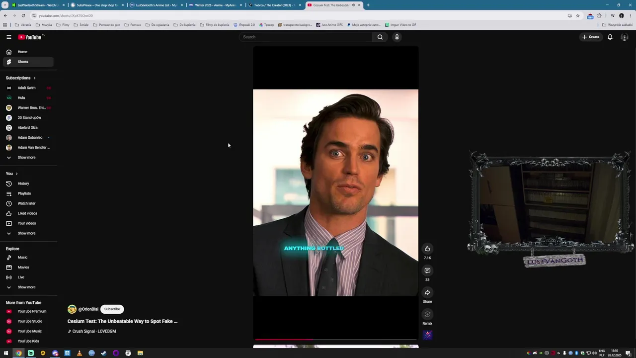Open the sound thumbnail below Remix
636x358 pixels.
[427, 336]
